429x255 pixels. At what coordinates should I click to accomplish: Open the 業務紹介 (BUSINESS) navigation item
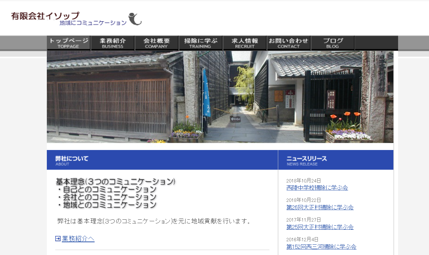tap(112, 43)
